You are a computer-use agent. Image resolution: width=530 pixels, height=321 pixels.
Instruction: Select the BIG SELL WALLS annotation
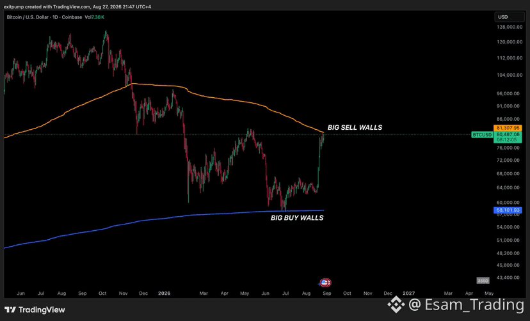pos(355,127)
